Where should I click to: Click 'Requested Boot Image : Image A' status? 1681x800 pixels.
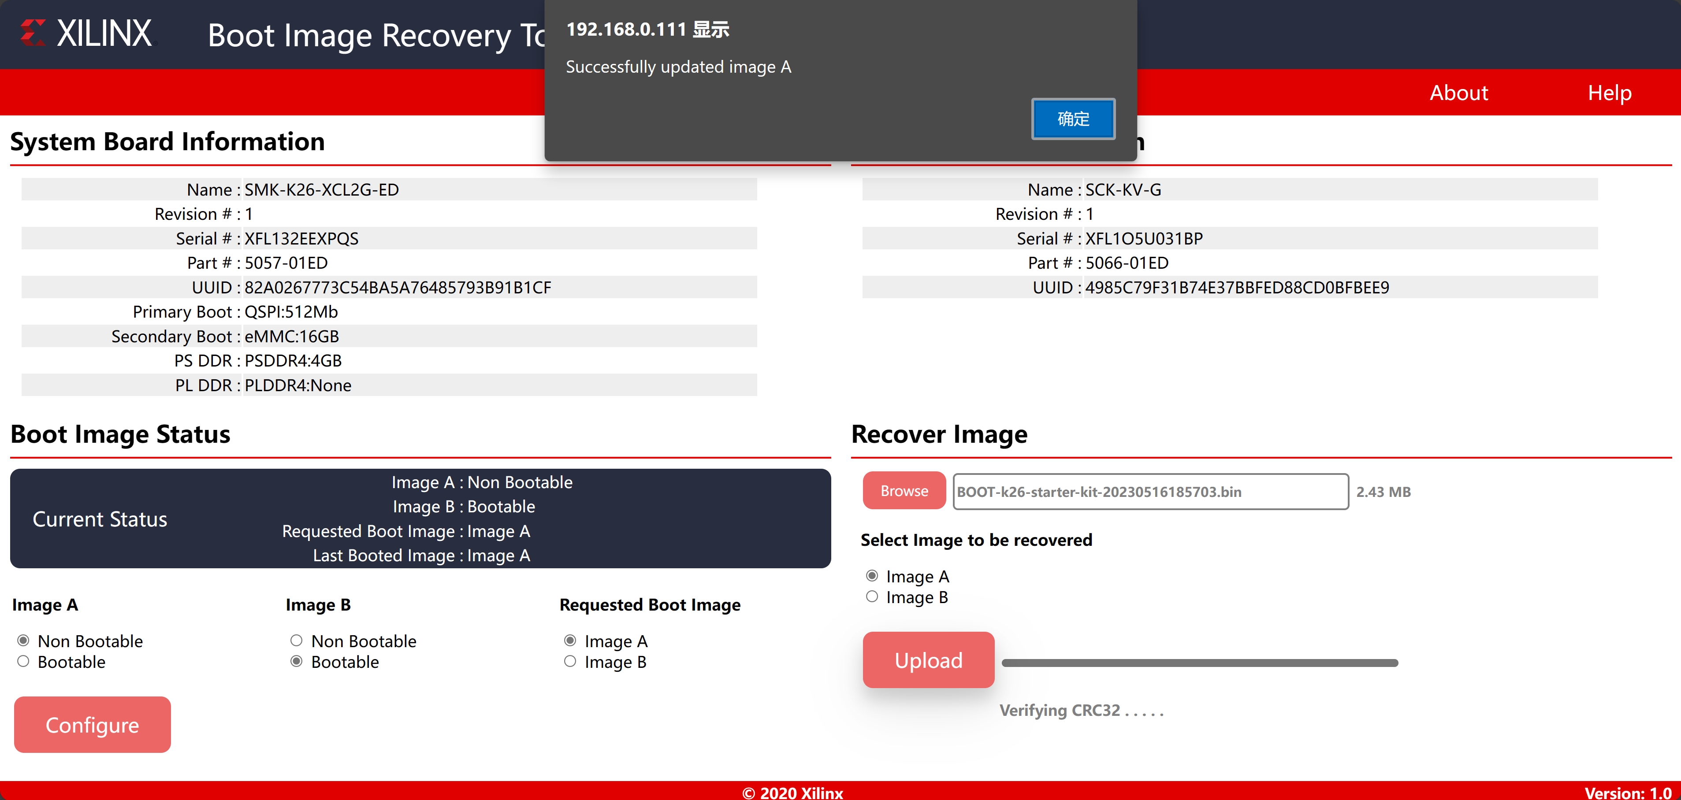coord(406,531)
